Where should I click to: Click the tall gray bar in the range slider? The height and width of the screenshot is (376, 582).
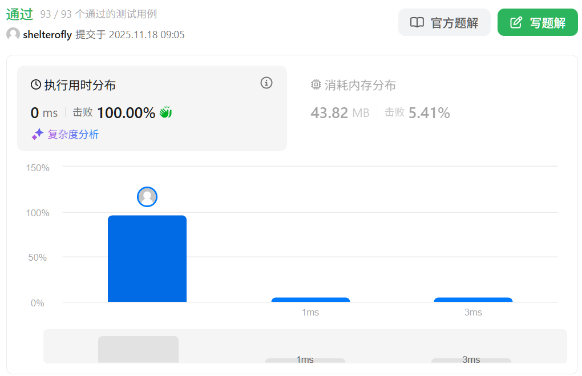tap(138, 349)
